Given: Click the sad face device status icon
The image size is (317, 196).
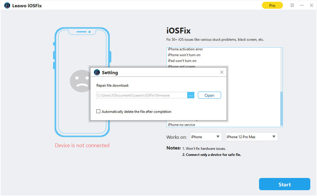Looking at the screenshot, I should (80, 81).
